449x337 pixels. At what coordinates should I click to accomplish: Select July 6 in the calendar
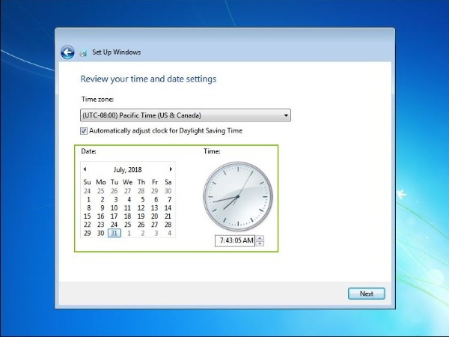(x=156, y=199)
